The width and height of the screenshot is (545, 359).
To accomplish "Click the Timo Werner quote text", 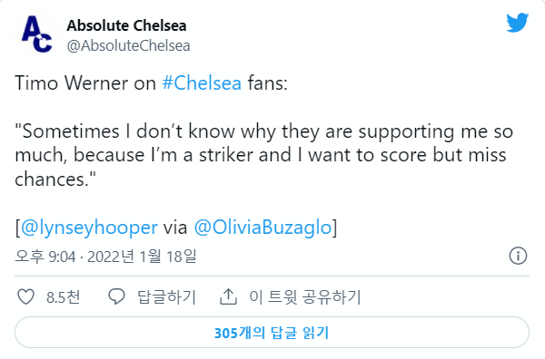I will click(x=264, y=155).
